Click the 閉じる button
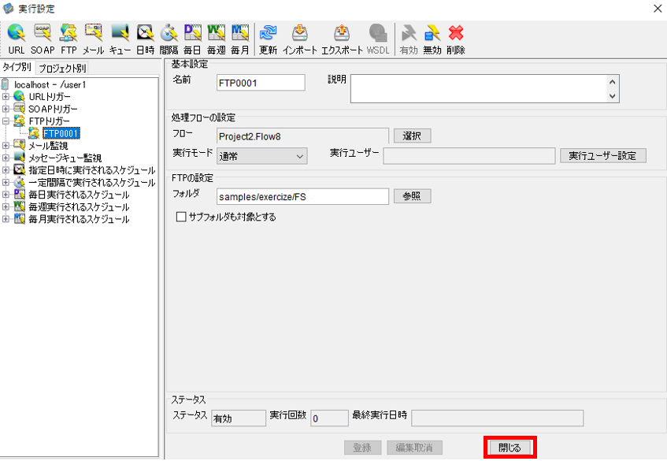This screenshot has height=461, width=667. (x=510, y=448)
